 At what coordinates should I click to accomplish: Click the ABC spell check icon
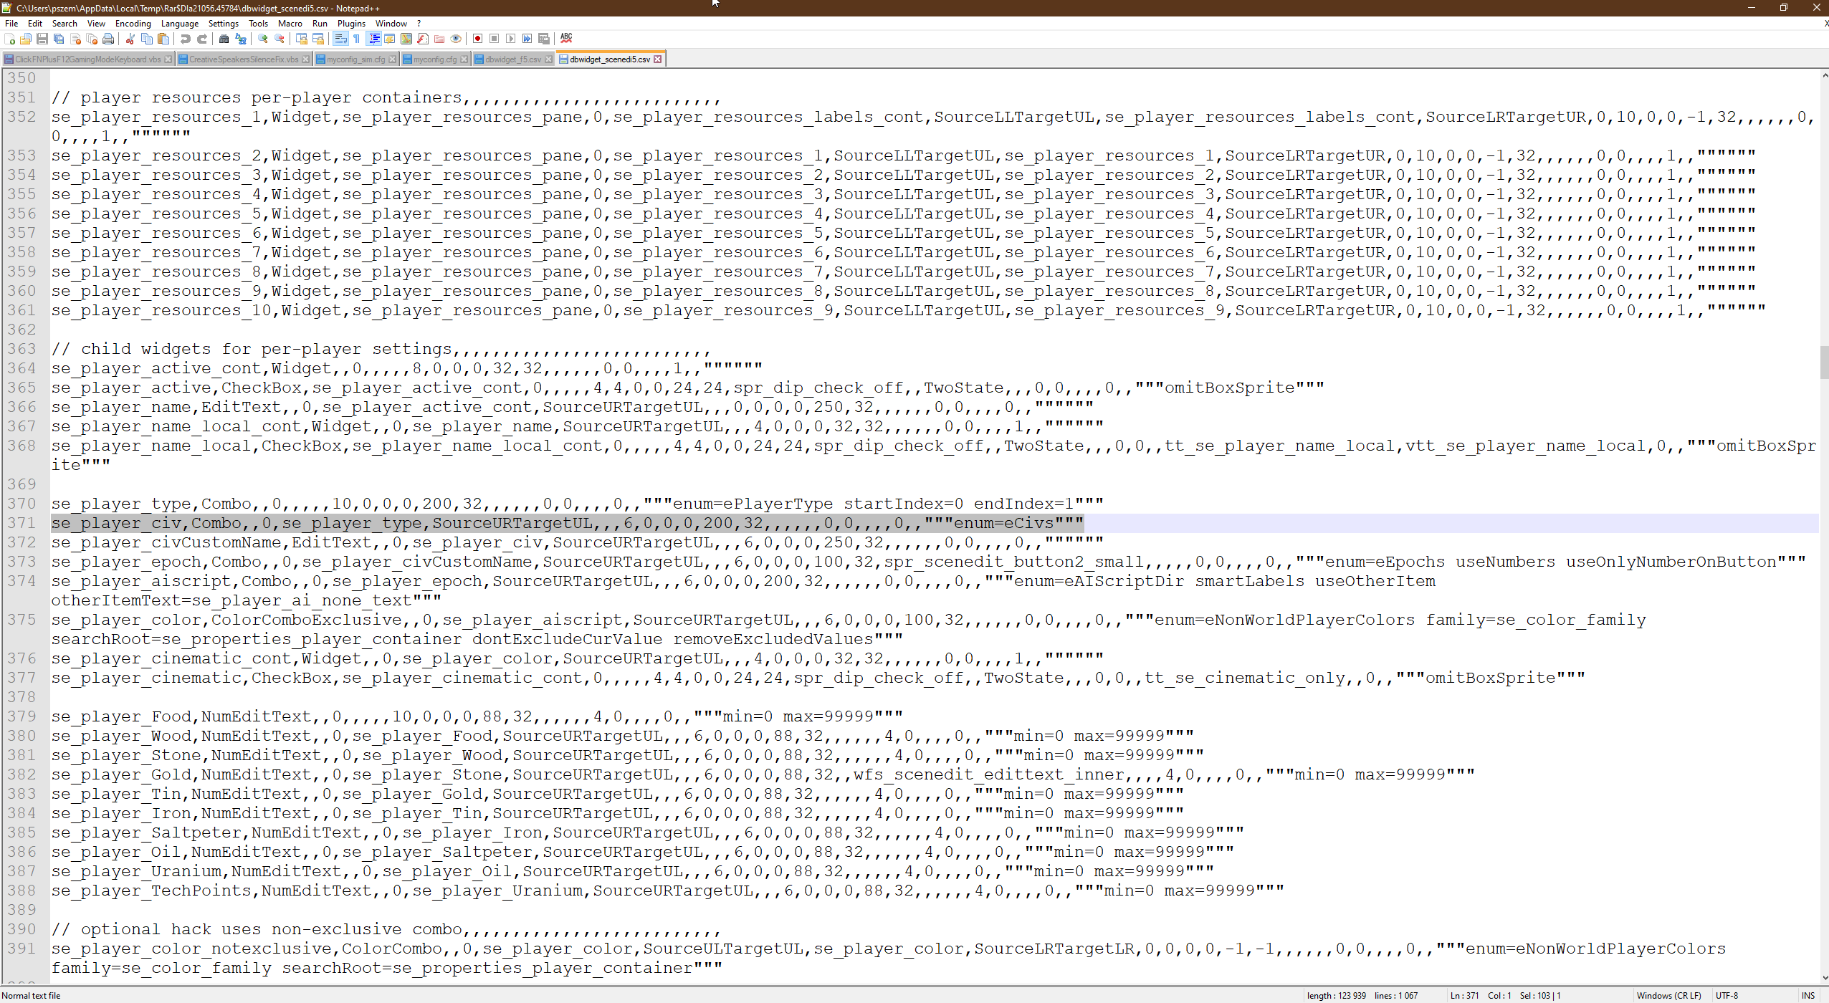(566, 39)
